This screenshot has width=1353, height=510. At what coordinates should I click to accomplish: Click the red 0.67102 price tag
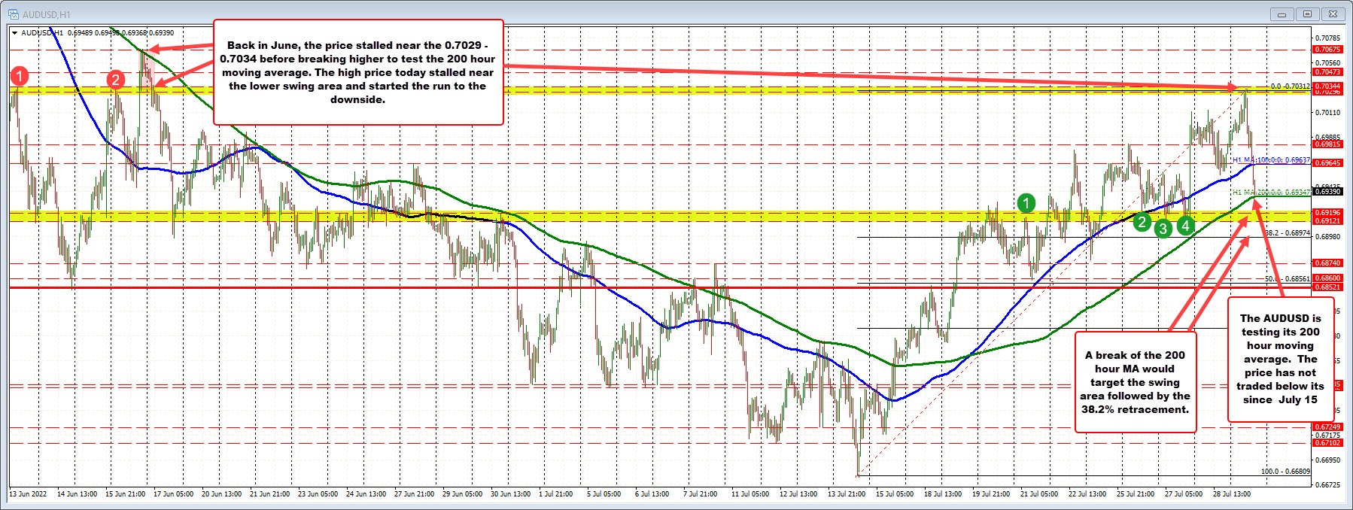(x=1327, y=443)
